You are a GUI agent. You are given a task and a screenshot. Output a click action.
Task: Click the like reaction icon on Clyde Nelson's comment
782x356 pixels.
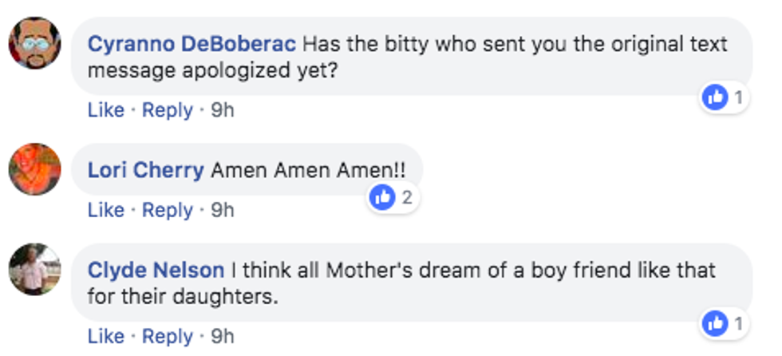(x=715, y=323)
